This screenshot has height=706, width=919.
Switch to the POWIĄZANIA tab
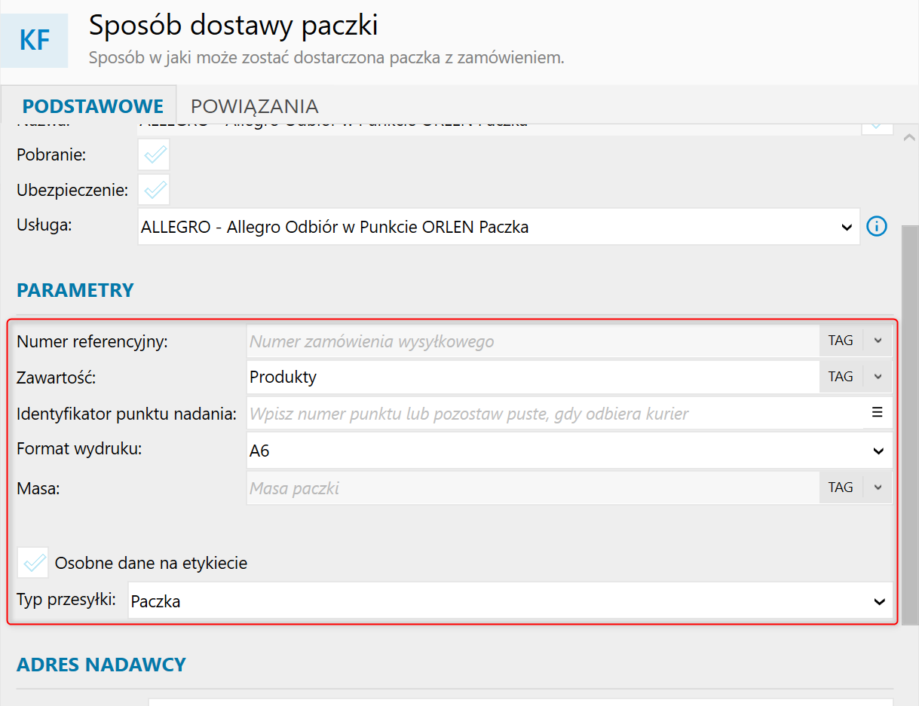click(x=254, y=105)
